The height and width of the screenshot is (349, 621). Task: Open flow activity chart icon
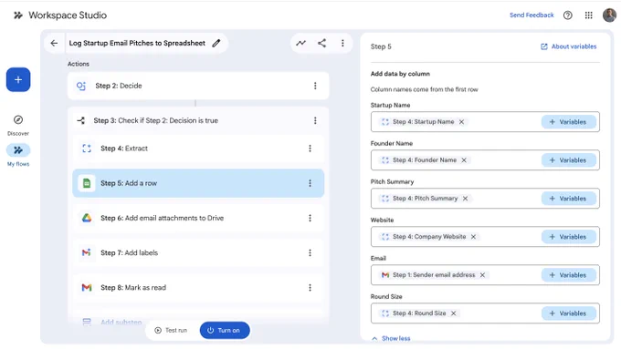[x=301, y=43]
